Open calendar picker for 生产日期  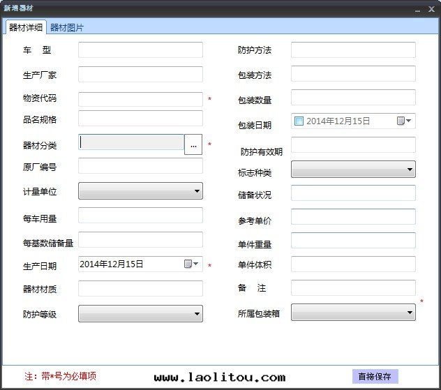[191, 264]
